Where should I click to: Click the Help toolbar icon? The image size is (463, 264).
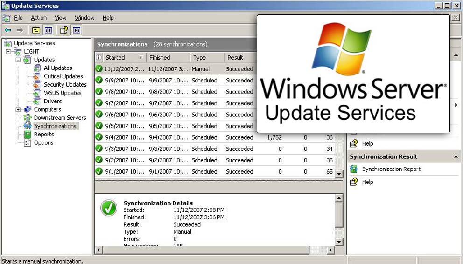64,30
